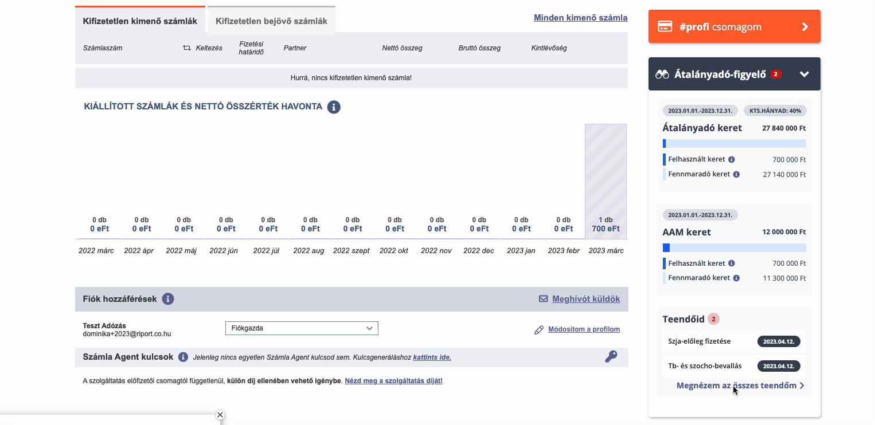The width and height of the screenshot is (875, 425).
Task: Open Nézd meg a szolgáltatás díját link
Action: (393, 381)
